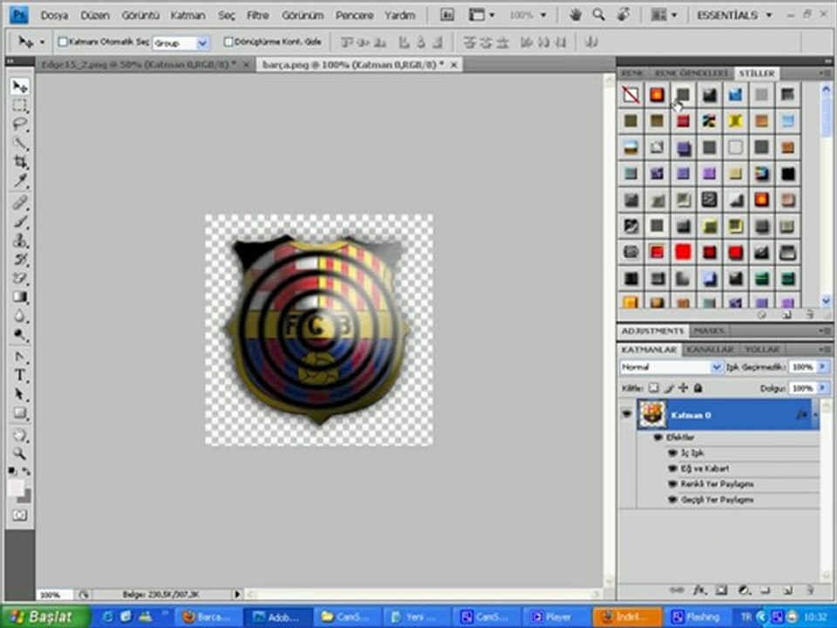
Task: Toggle Eğ ve Kabart effect visibility
Action: coord(672,468)
